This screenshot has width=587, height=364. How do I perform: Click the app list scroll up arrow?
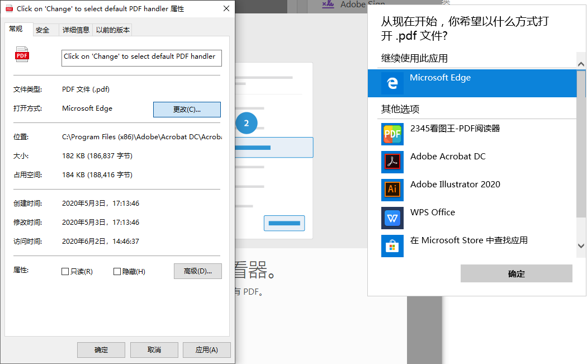coord(581,64)
